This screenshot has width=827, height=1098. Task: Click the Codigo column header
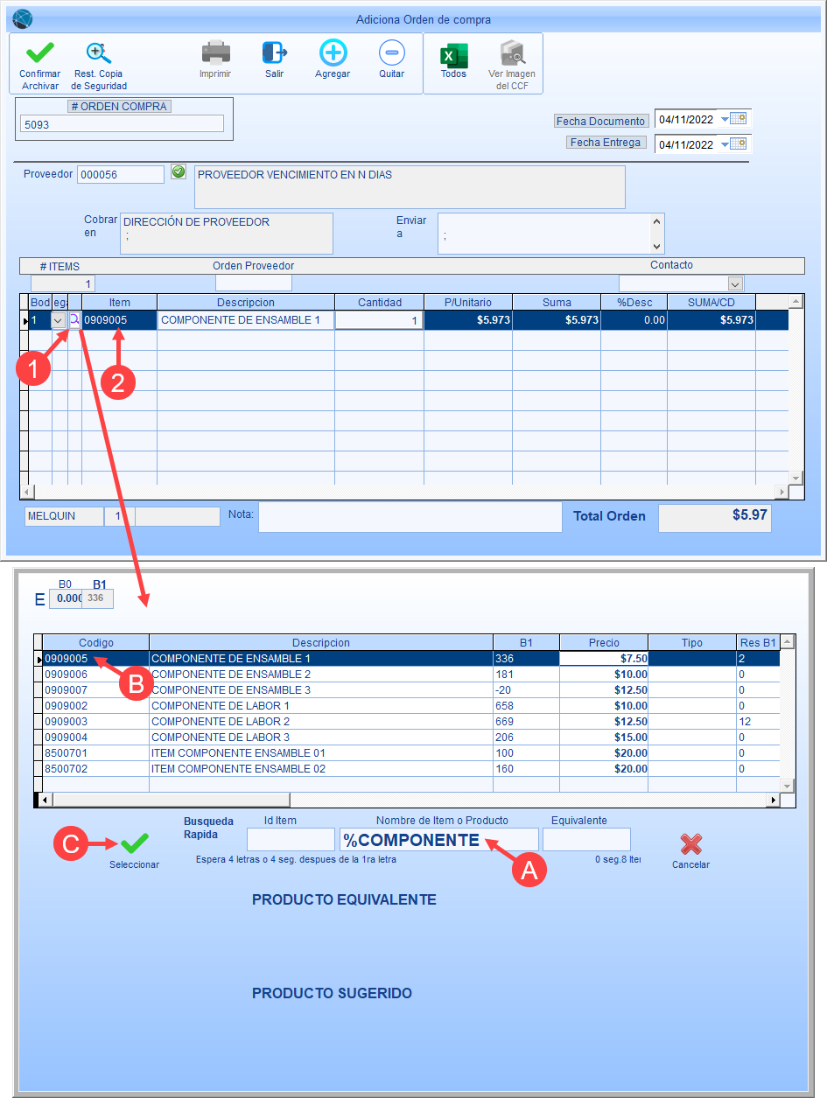click(96, 642)
